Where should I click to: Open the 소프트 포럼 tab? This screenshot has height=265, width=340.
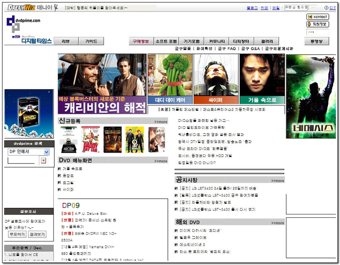coord(166,41)
